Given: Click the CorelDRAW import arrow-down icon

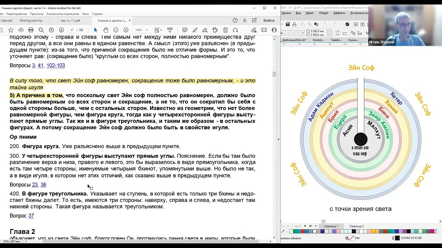Looking at the screenshot, I should [356, 24].
